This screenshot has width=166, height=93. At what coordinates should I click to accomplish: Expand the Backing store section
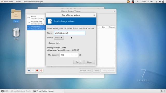[54, 43]
